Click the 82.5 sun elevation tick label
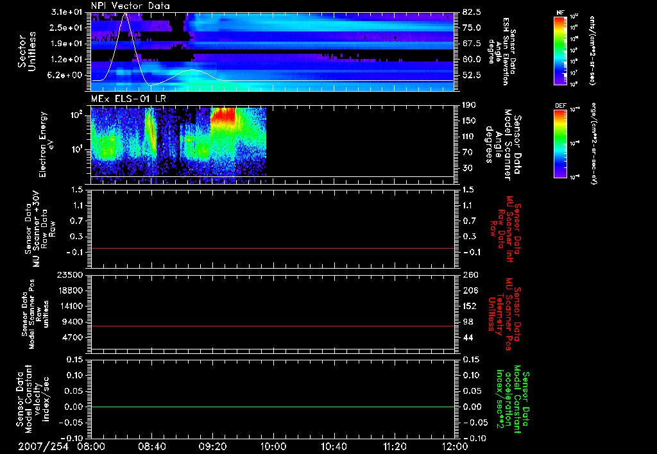 point(472,12)
